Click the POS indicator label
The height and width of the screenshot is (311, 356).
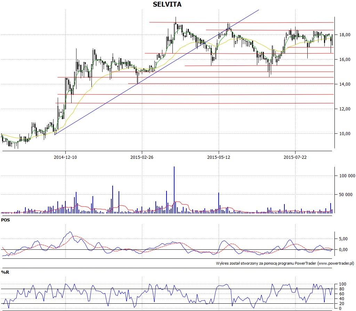(x=6, y=220)
